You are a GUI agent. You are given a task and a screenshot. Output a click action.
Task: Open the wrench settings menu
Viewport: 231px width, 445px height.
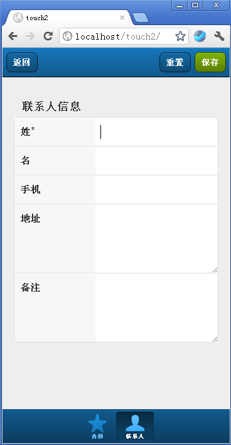[219, 36]
